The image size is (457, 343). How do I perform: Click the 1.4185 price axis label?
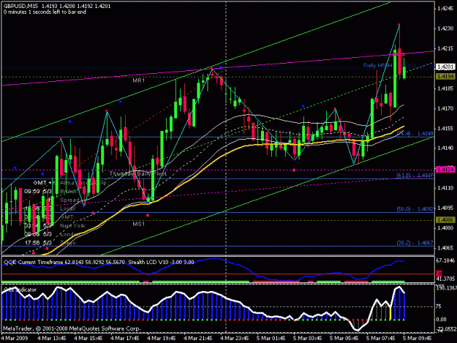click(445, 88)
